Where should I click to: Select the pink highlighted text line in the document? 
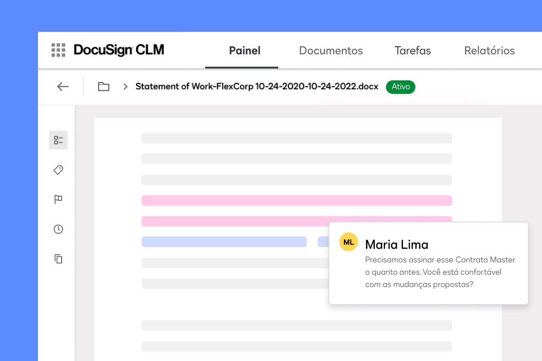click(x=297, y=200)
